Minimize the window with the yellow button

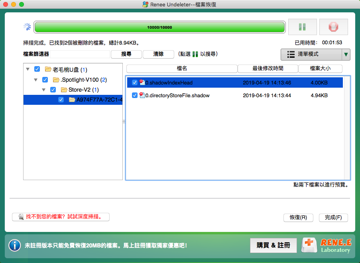(14, 4)
